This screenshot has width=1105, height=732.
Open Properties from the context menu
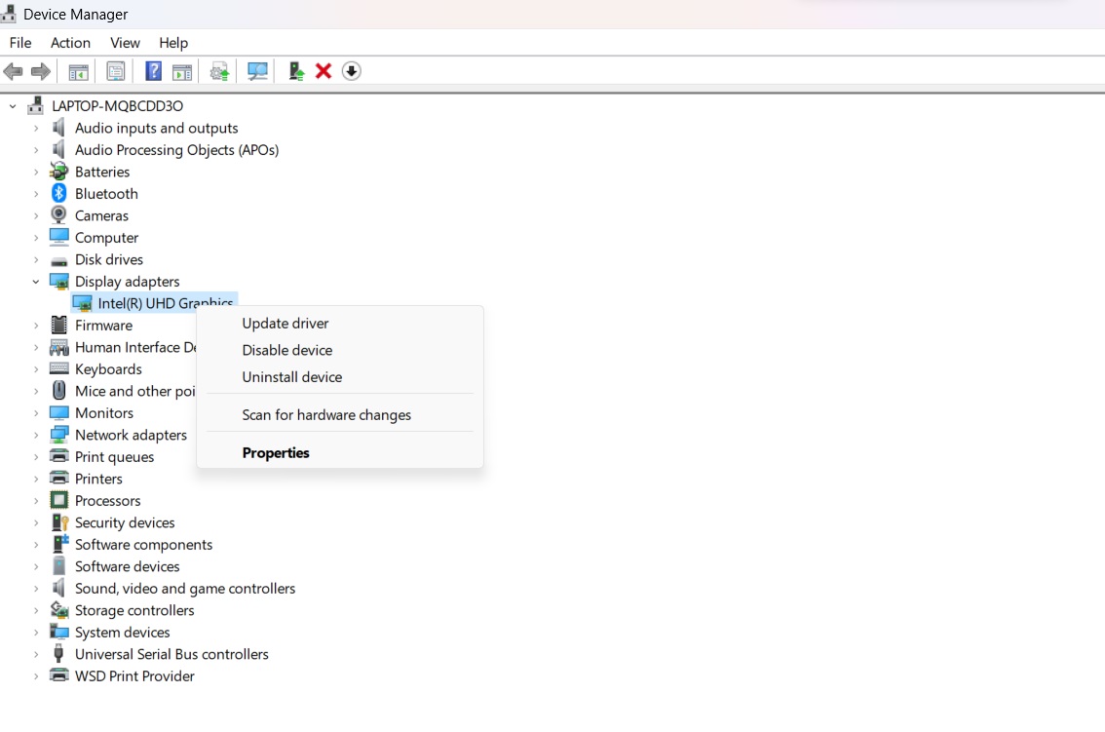pos(276,453)
